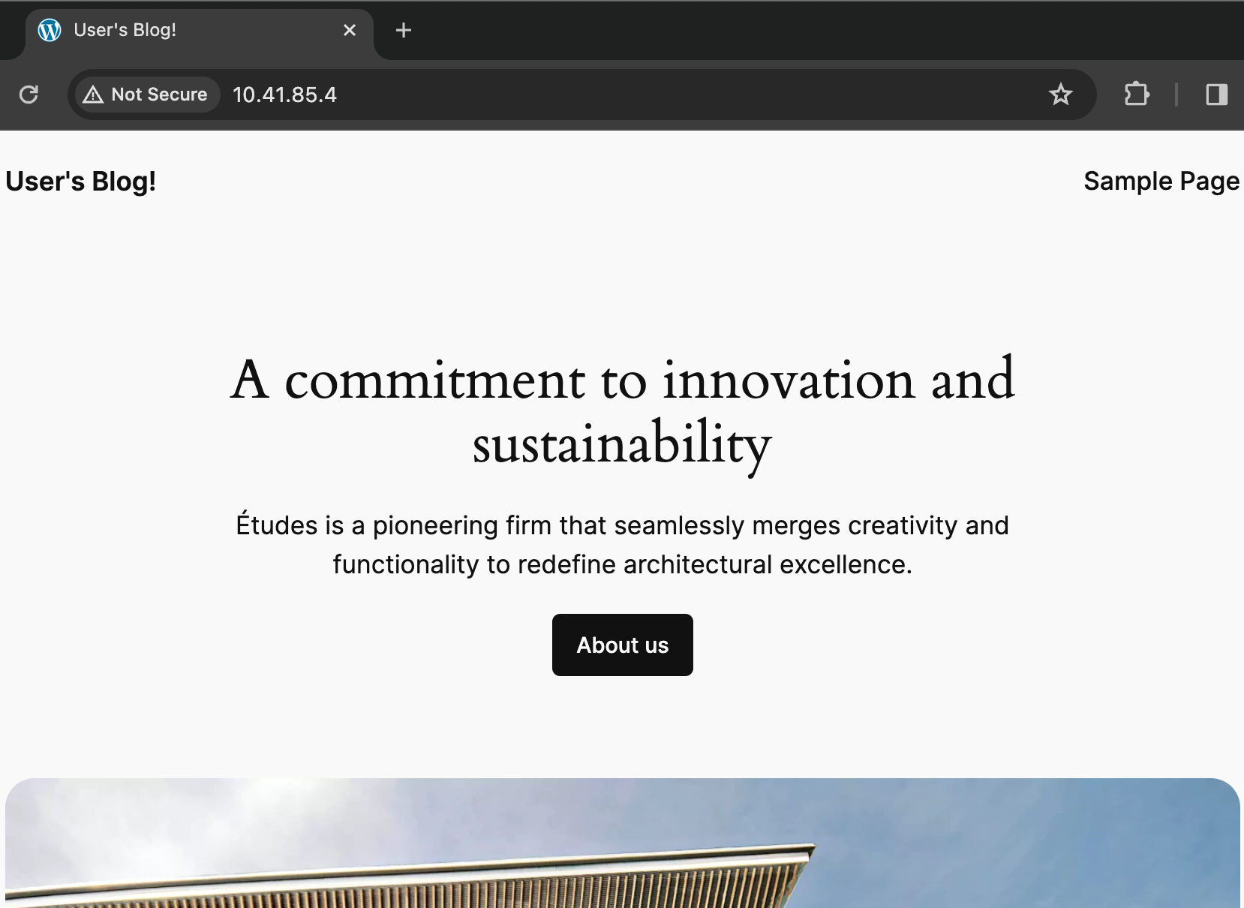Open the Extensions puzzle icon
Image resolution: width=1244 pixels, height=908 pixels.
[x=1137, y=95]
